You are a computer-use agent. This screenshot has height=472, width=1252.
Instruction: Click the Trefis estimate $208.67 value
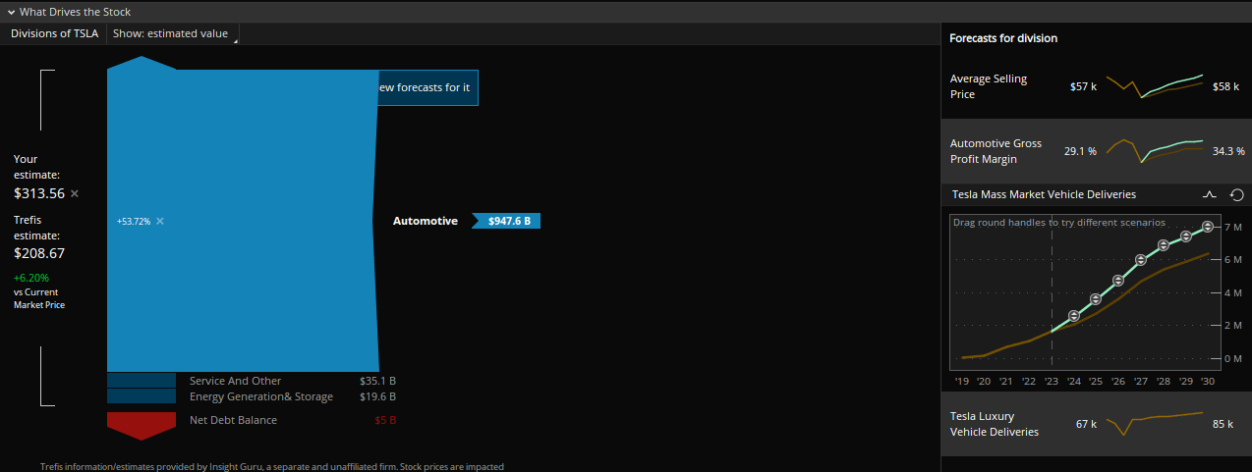pos(39,253)
